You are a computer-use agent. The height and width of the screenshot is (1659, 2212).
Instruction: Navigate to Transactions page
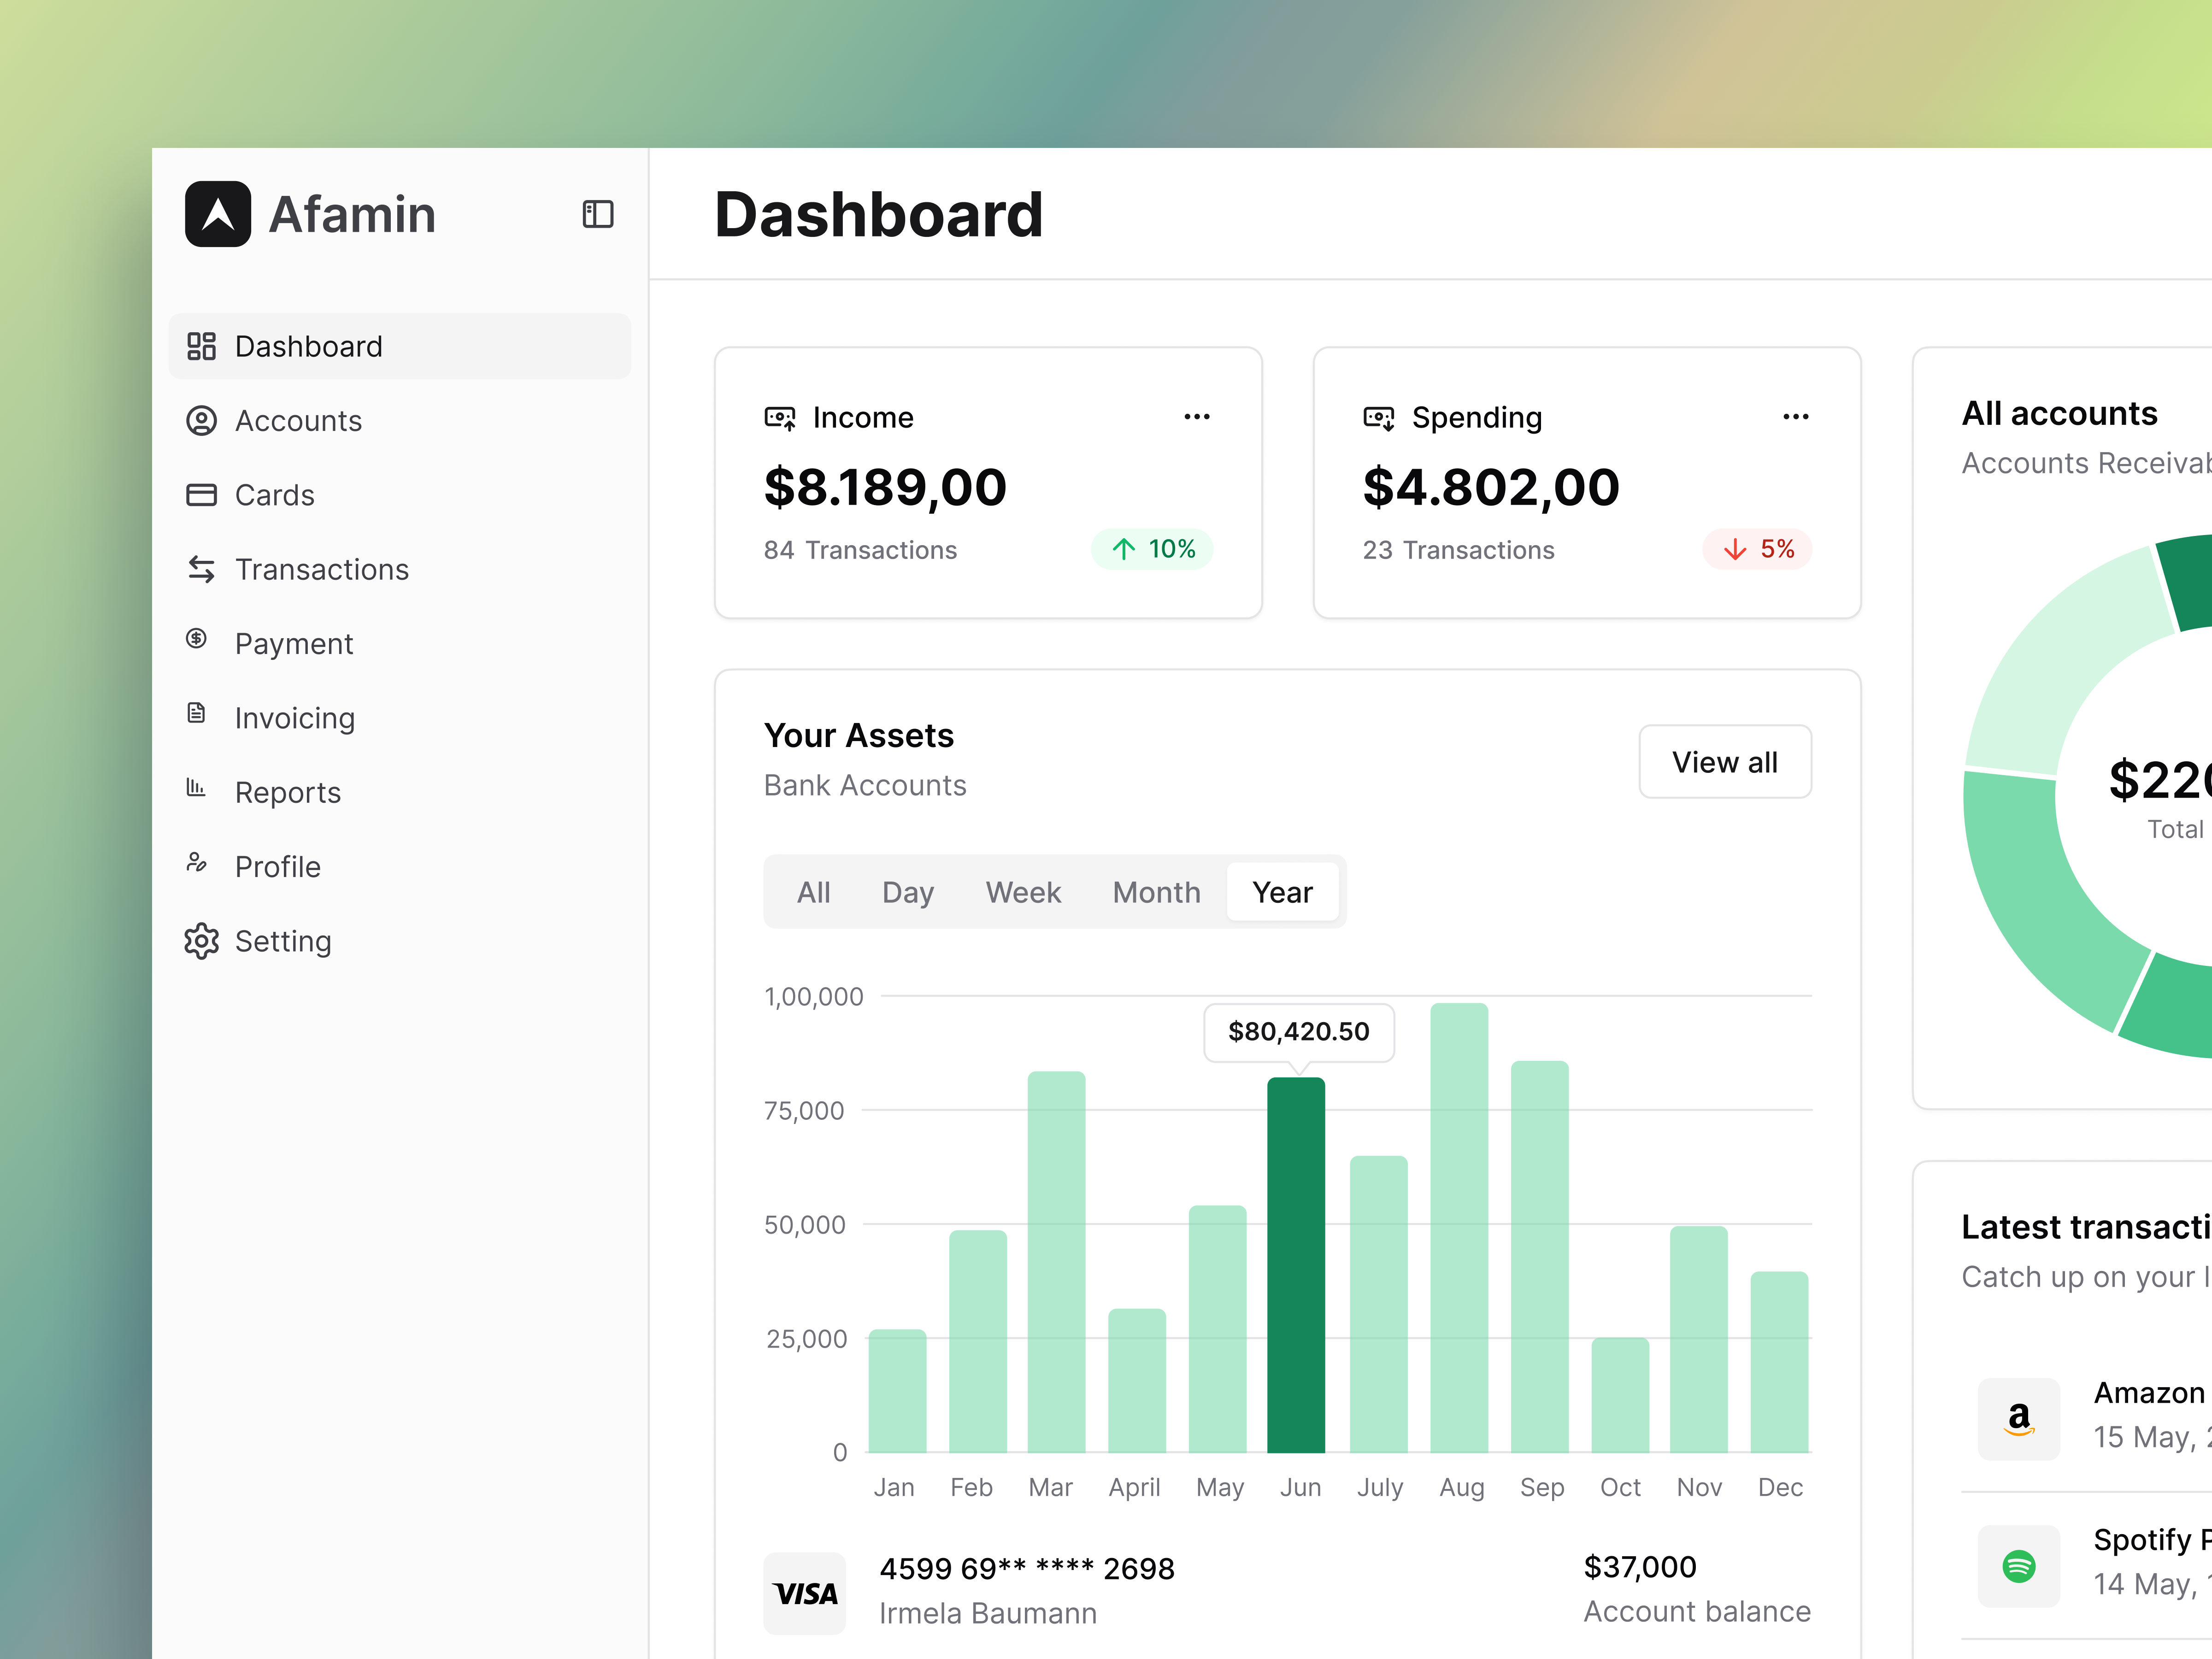pos(400,569)
